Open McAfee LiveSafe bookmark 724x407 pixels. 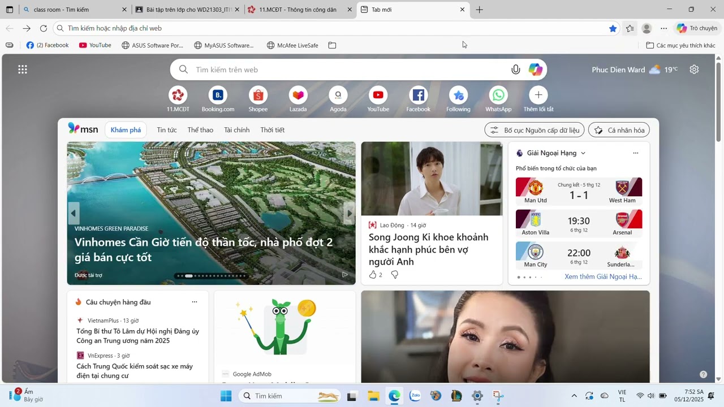292,45
